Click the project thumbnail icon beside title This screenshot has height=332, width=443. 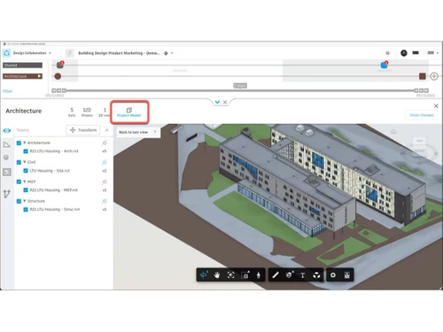click(69, 53)
